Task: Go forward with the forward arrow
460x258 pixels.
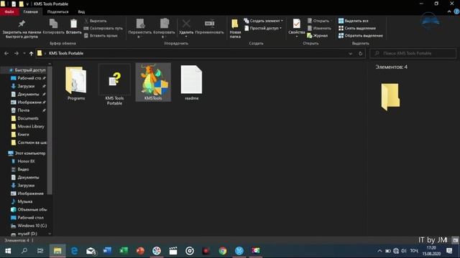Action: click(17, 53)
